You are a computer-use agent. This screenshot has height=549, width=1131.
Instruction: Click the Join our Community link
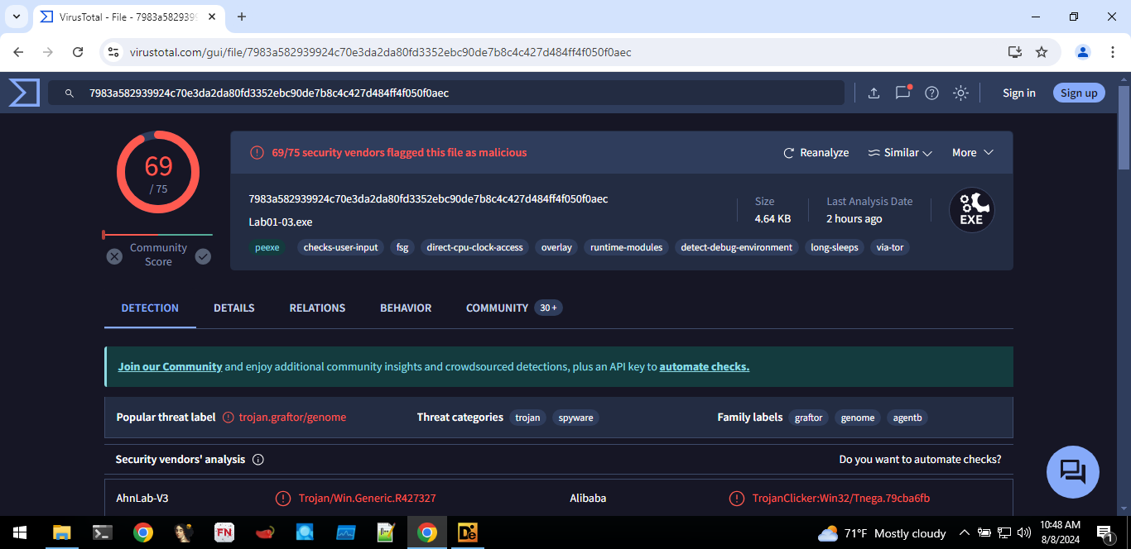coord(170,366)
